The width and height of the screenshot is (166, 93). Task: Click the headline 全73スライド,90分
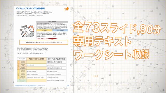pos(117,28)
